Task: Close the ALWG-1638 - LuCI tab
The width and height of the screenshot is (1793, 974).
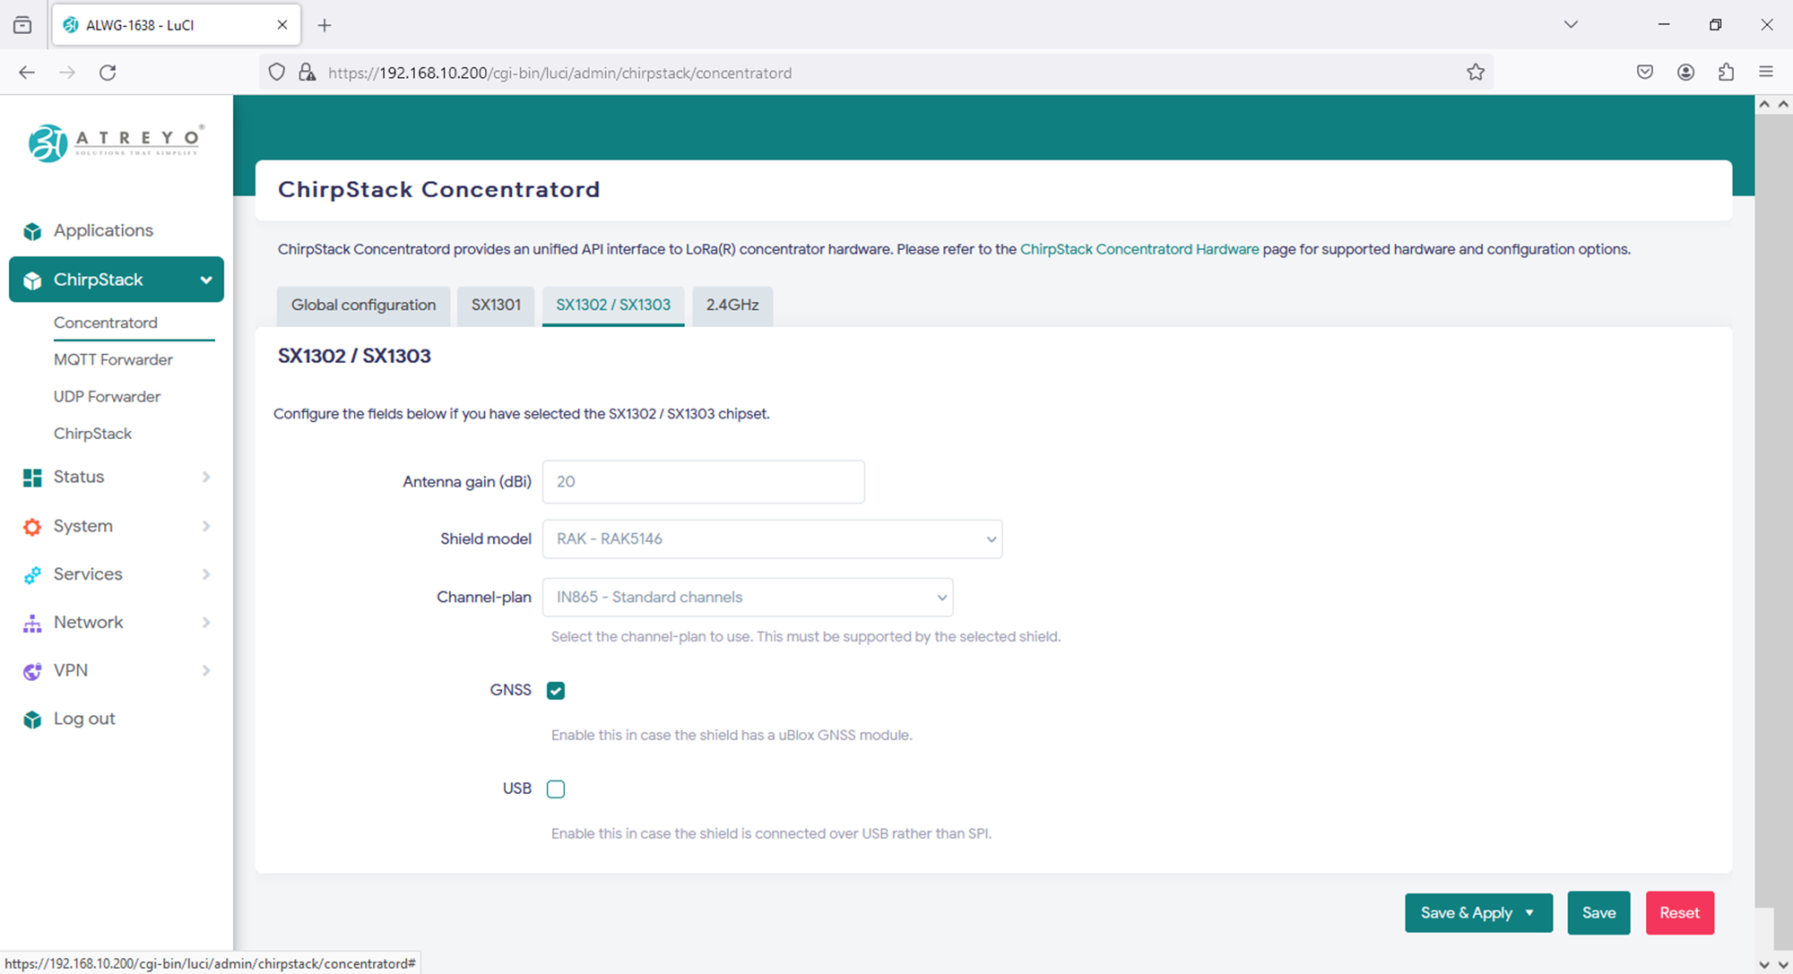Action: click(x=282, y=25)
